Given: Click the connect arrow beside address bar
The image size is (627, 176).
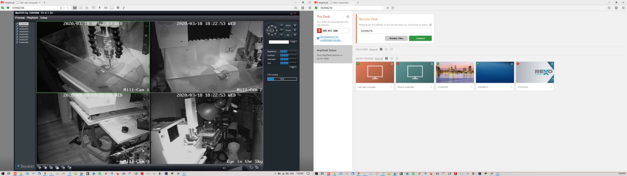Looking at the screenshot, I should pyautogui.click(x=387, y=8).
